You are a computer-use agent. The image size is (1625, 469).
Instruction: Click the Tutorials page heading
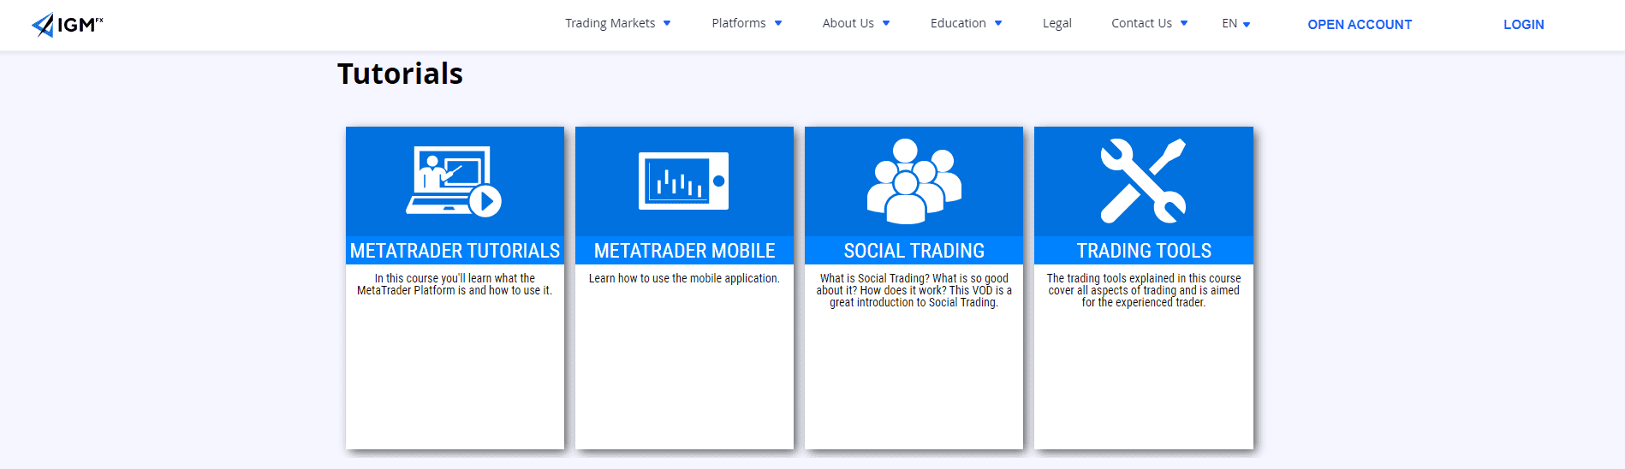coord(400,74)
